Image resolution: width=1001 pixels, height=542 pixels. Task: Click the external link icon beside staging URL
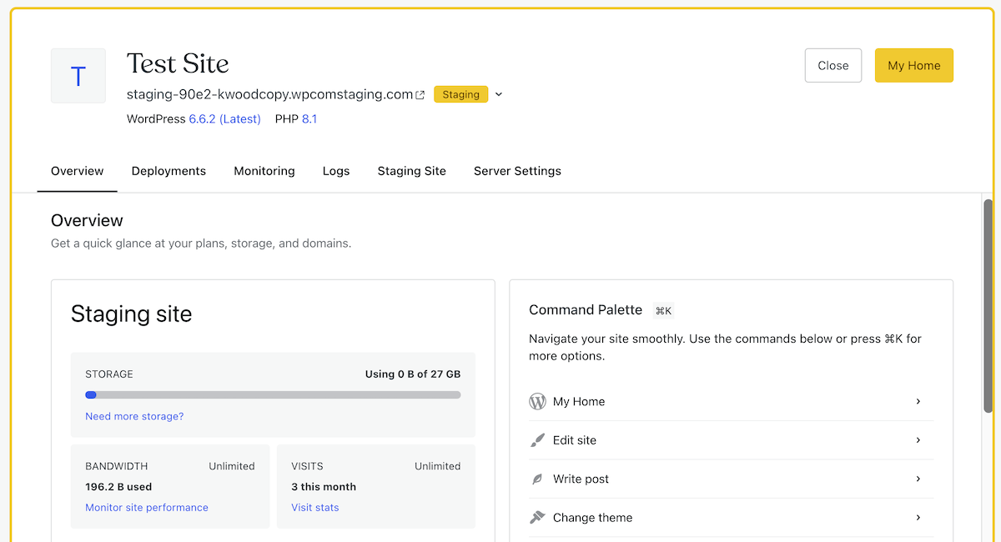pyautogui.click(x=420, y=95)
